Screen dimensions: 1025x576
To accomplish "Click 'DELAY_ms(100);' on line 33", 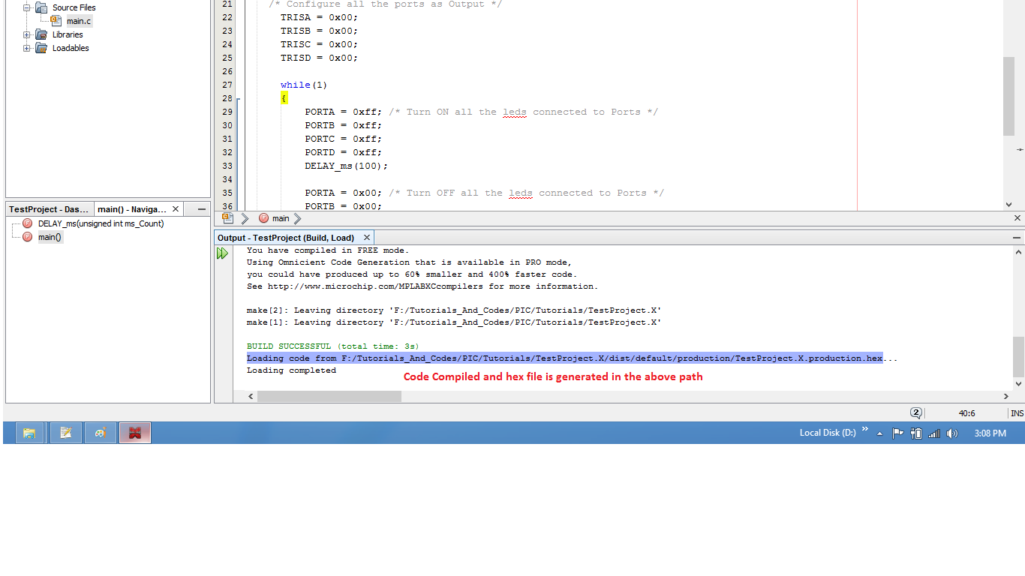I will coord(346,166).
